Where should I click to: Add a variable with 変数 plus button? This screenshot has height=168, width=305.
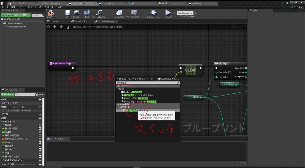coord(40,118)
